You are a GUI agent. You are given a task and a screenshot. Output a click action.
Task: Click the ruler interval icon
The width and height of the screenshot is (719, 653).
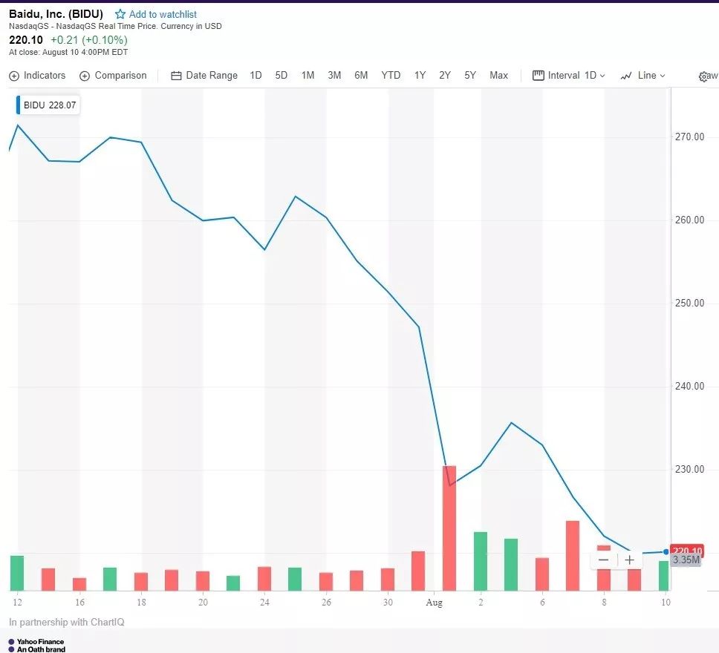coord(539,75)
